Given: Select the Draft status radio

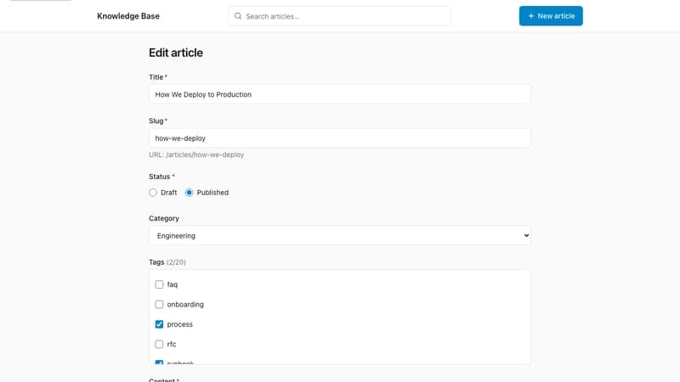Looking at the screenshot, I should point(153,193).
